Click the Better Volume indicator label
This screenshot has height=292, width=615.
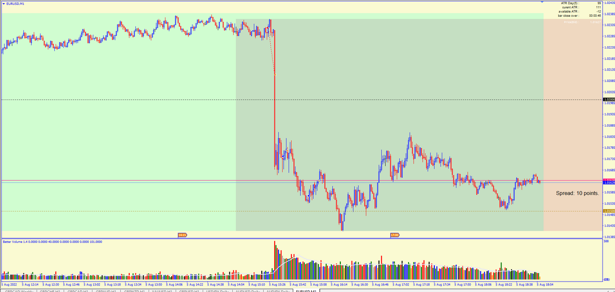(x=52, y=242)
